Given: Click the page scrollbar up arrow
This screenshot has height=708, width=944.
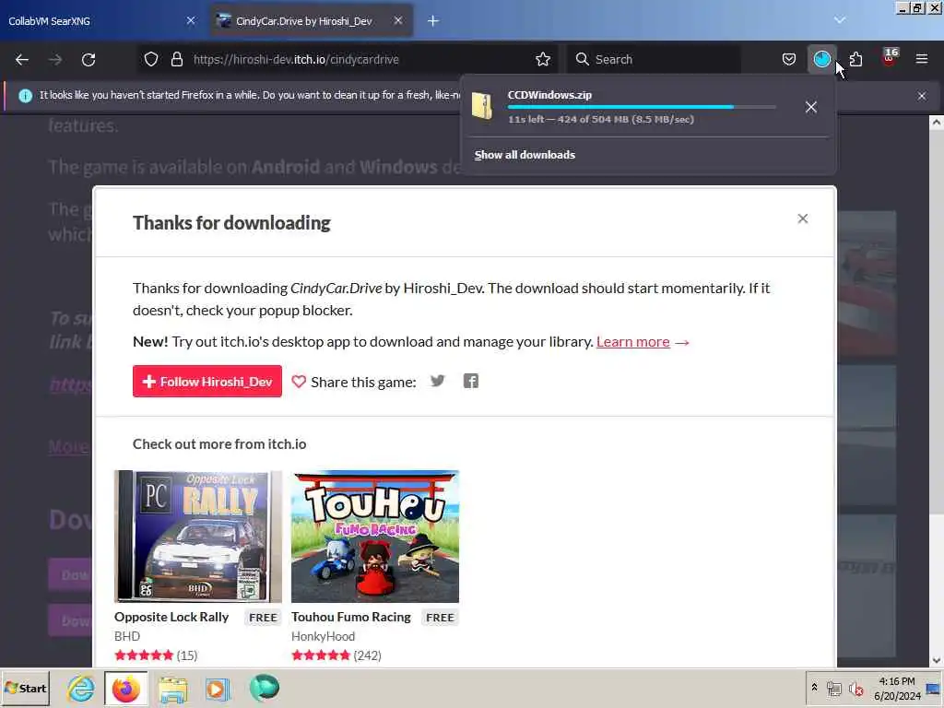Looking at the screenshot, I should pos(937,123).
